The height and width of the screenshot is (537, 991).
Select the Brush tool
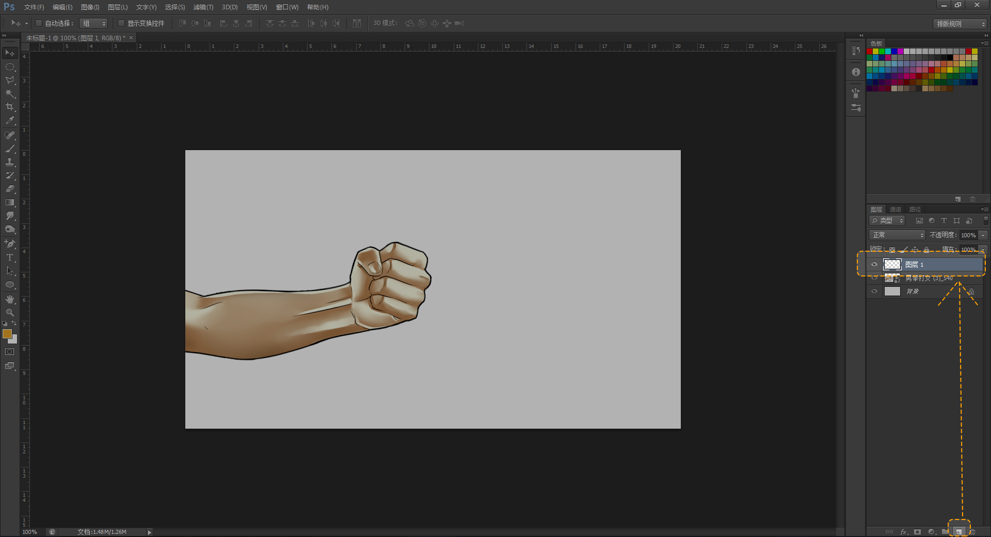point(10,149)
